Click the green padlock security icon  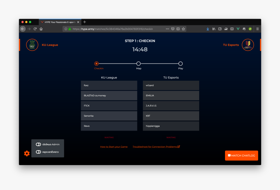70,29
